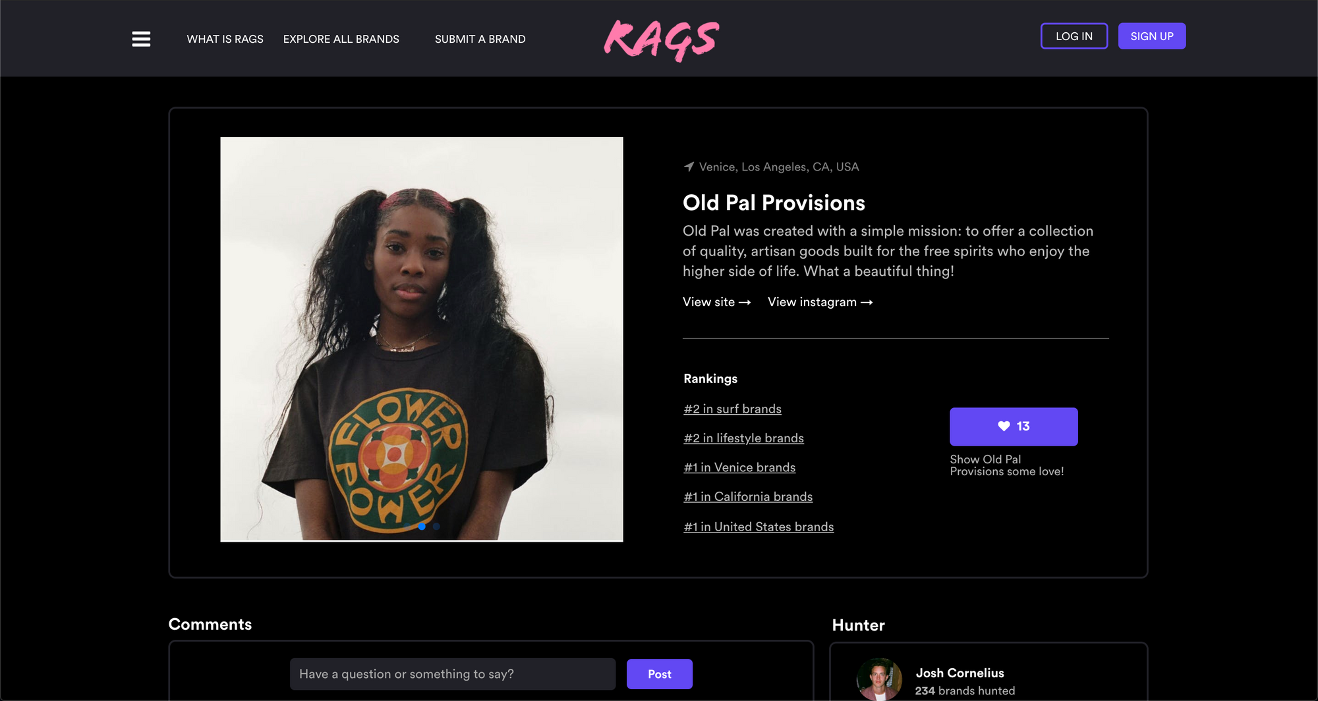Follow the View instagram link
The image size is (1318, 701).
pyautogui.click(x=820, y=302)
